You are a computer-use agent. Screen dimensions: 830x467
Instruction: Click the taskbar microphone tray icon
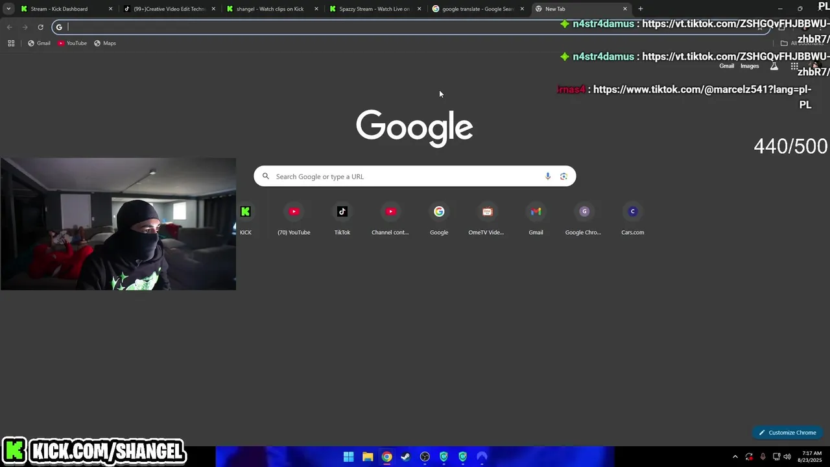tap(763, 457)
